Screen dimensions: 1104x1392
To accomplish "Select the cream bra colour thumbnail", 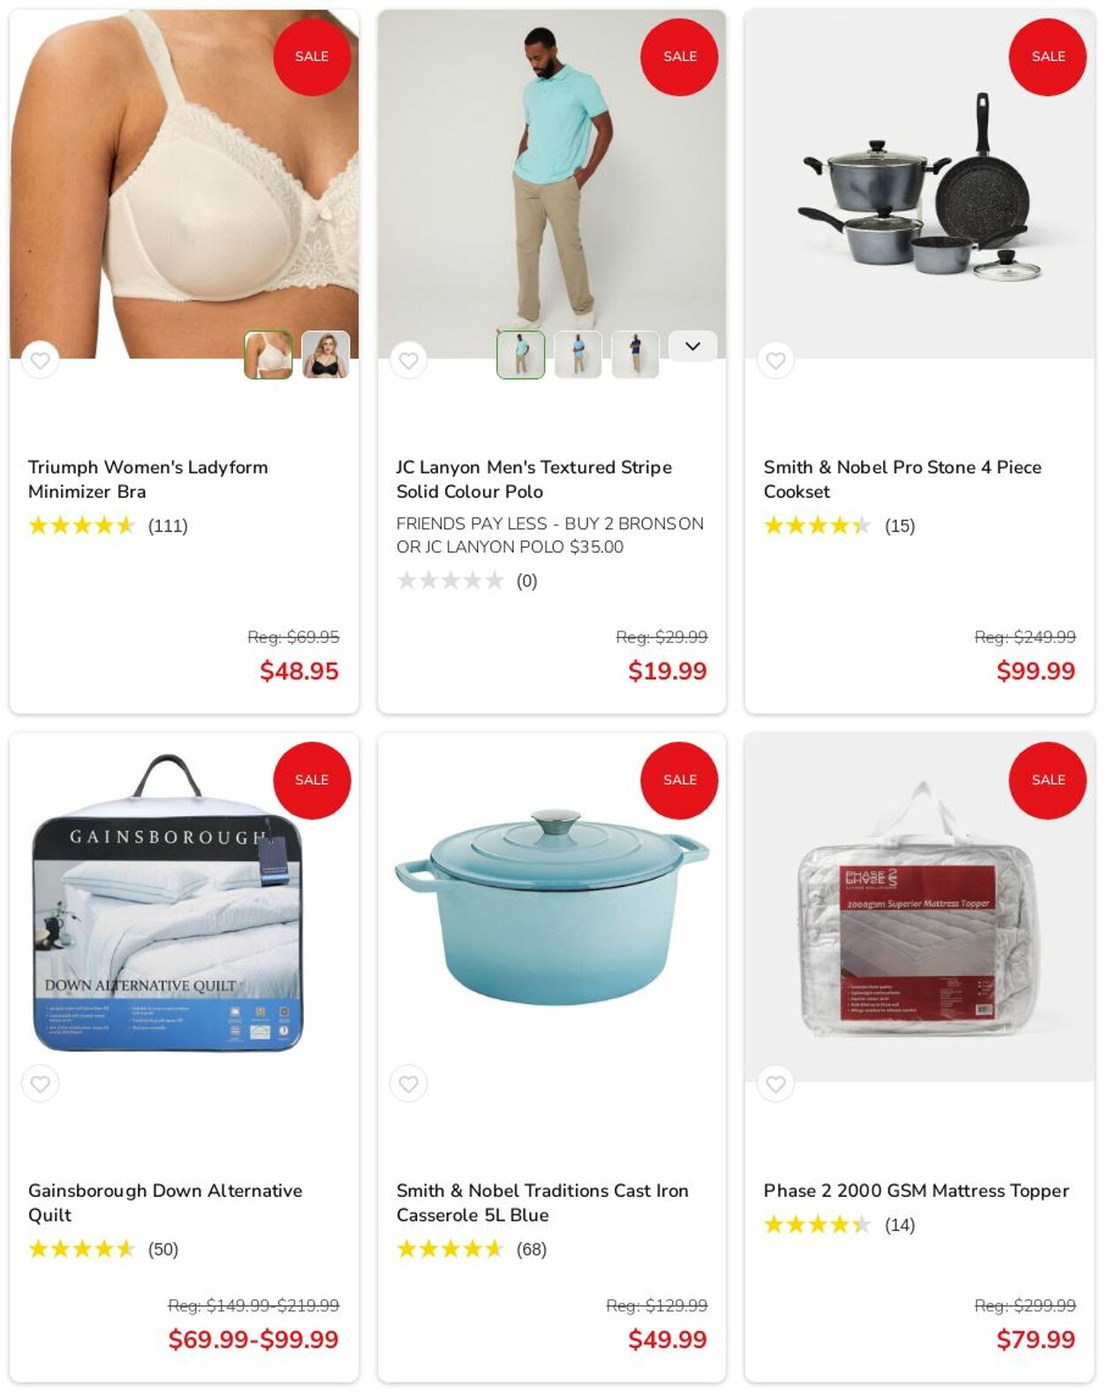I will [x=268, y=354].
